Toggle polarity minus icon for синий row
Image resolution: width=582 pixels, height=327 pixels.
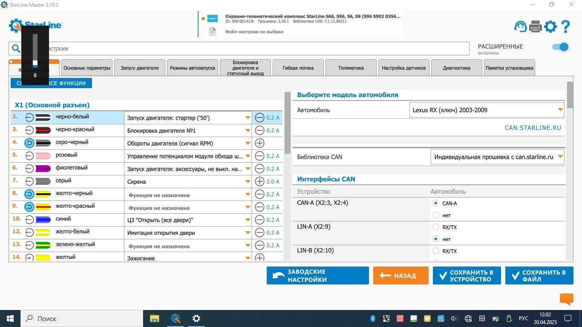(259, 220)
